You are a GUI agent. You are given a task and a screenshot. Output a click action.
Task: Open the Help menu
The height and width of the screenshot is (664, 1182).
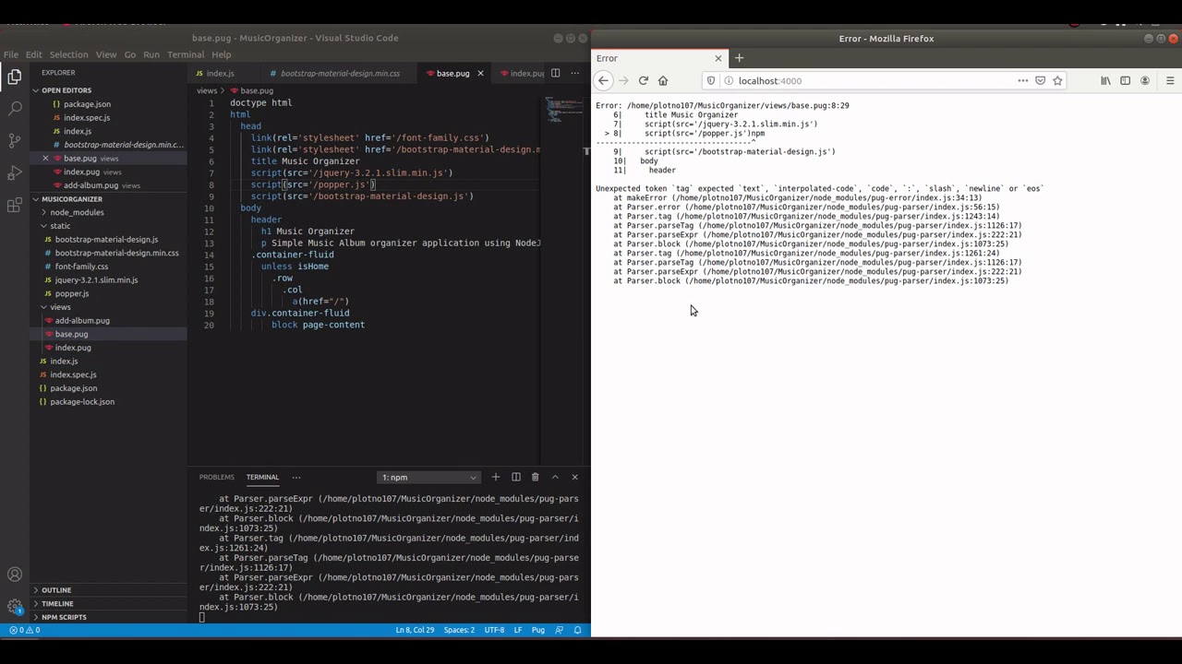click(222, 54)
